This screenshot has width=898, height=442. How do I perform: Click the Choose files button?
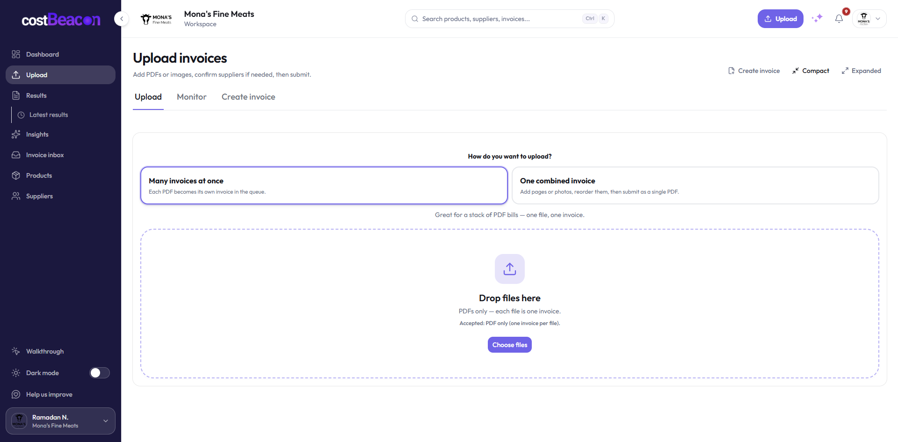tap(510, 345)
